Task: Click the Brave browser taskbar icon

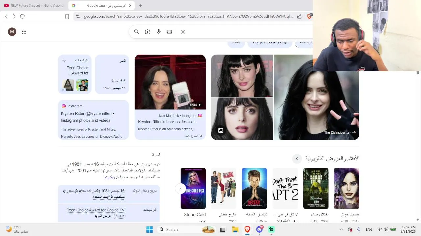Action: 247,229
